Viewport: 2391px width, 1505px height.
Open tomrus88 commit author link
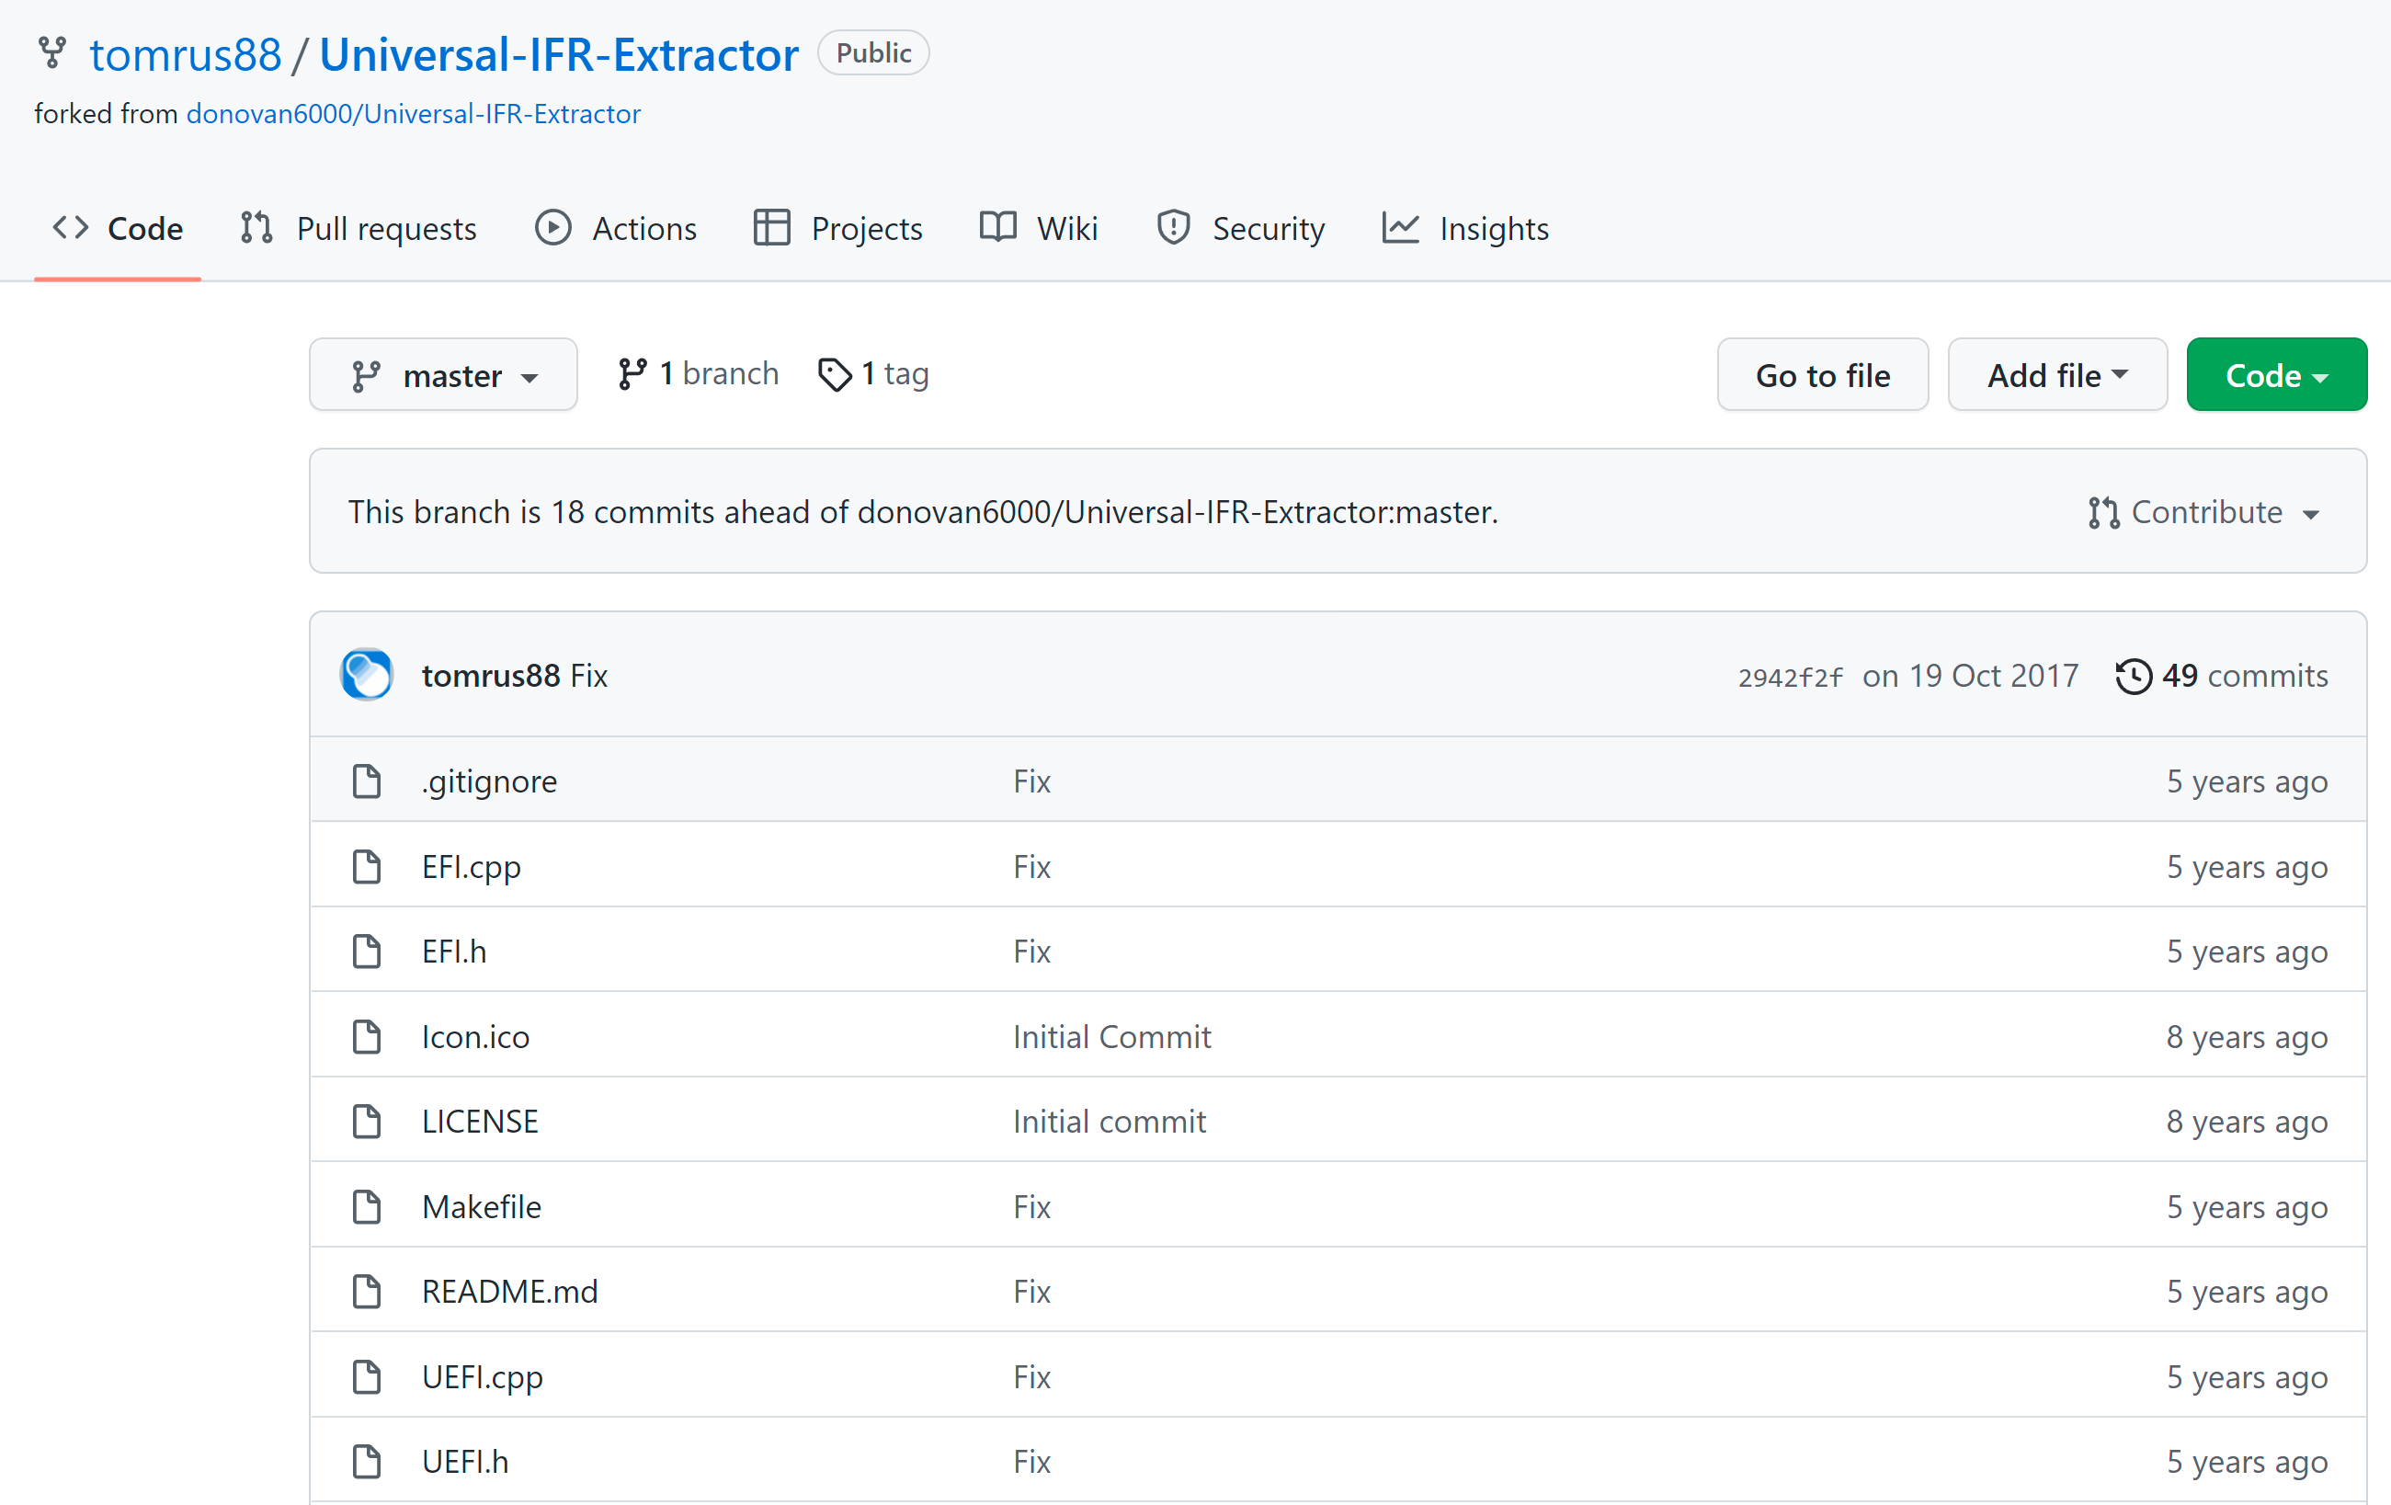[x=491, y=675]
